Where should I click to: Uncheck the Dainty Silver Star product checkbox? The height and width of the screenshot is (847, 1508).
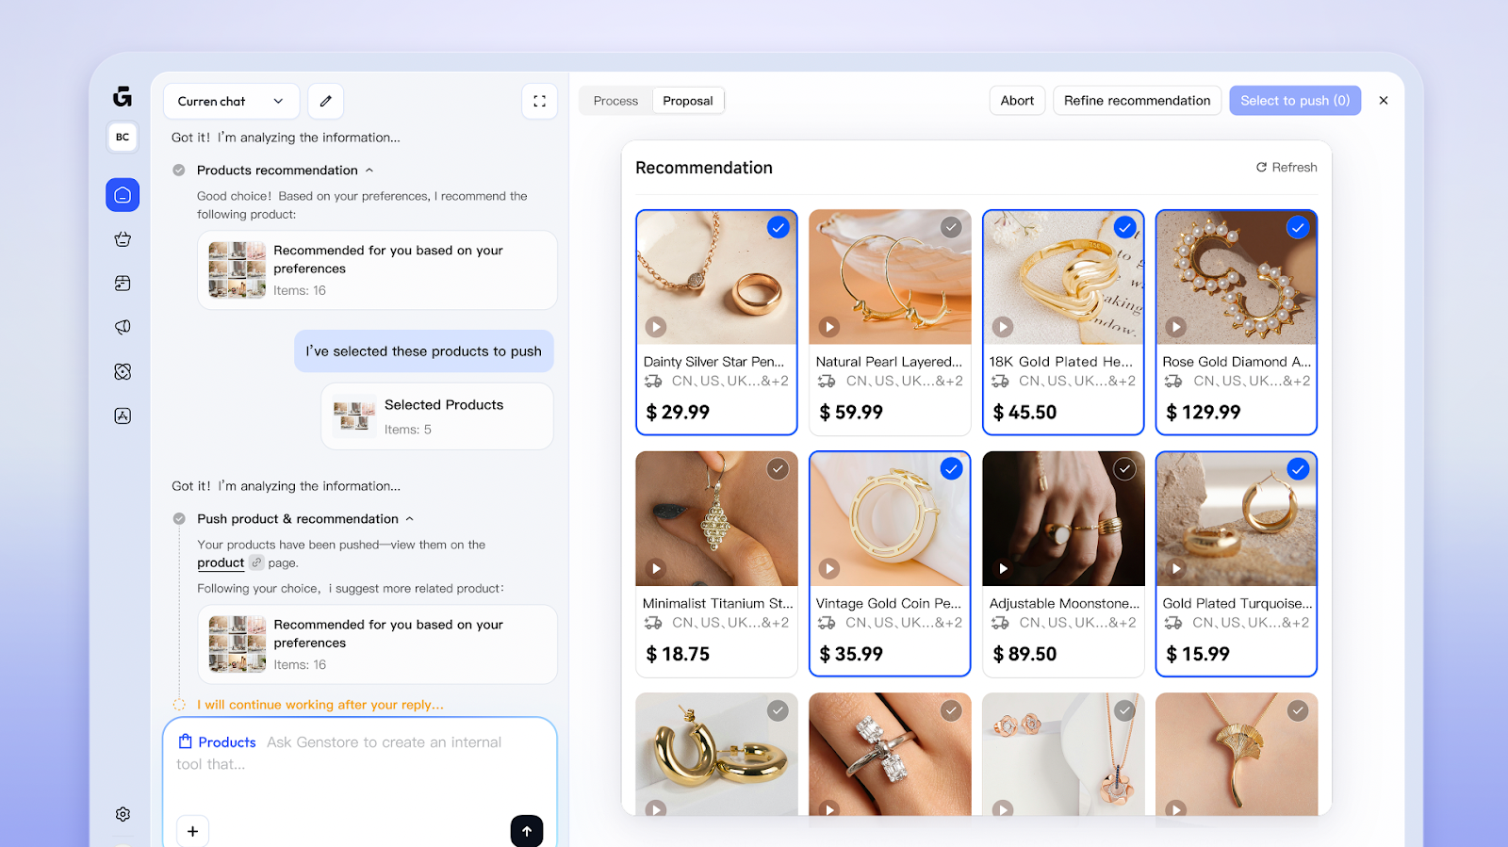pyautogui.click(x=778, y=227)
